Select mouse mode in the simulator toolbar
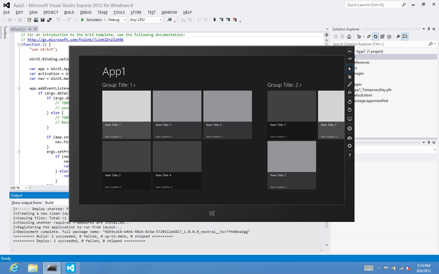This screenshot has width=439, height=274. tap(349, 69)
